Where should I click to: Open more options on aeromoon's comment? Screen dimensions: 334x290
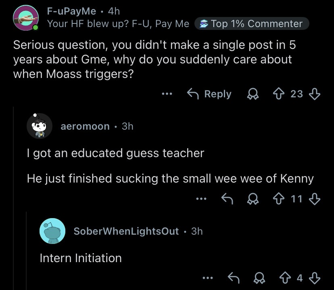[200, 198]
